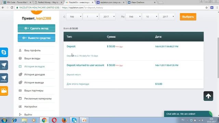Click the browser address bar URL
The image size is (219, 123).
click(x=82, y=8)
